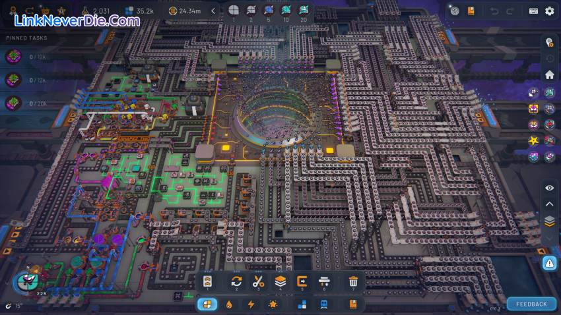
Task: Select the first pinned task shape
Action: (x=13, y=57)
